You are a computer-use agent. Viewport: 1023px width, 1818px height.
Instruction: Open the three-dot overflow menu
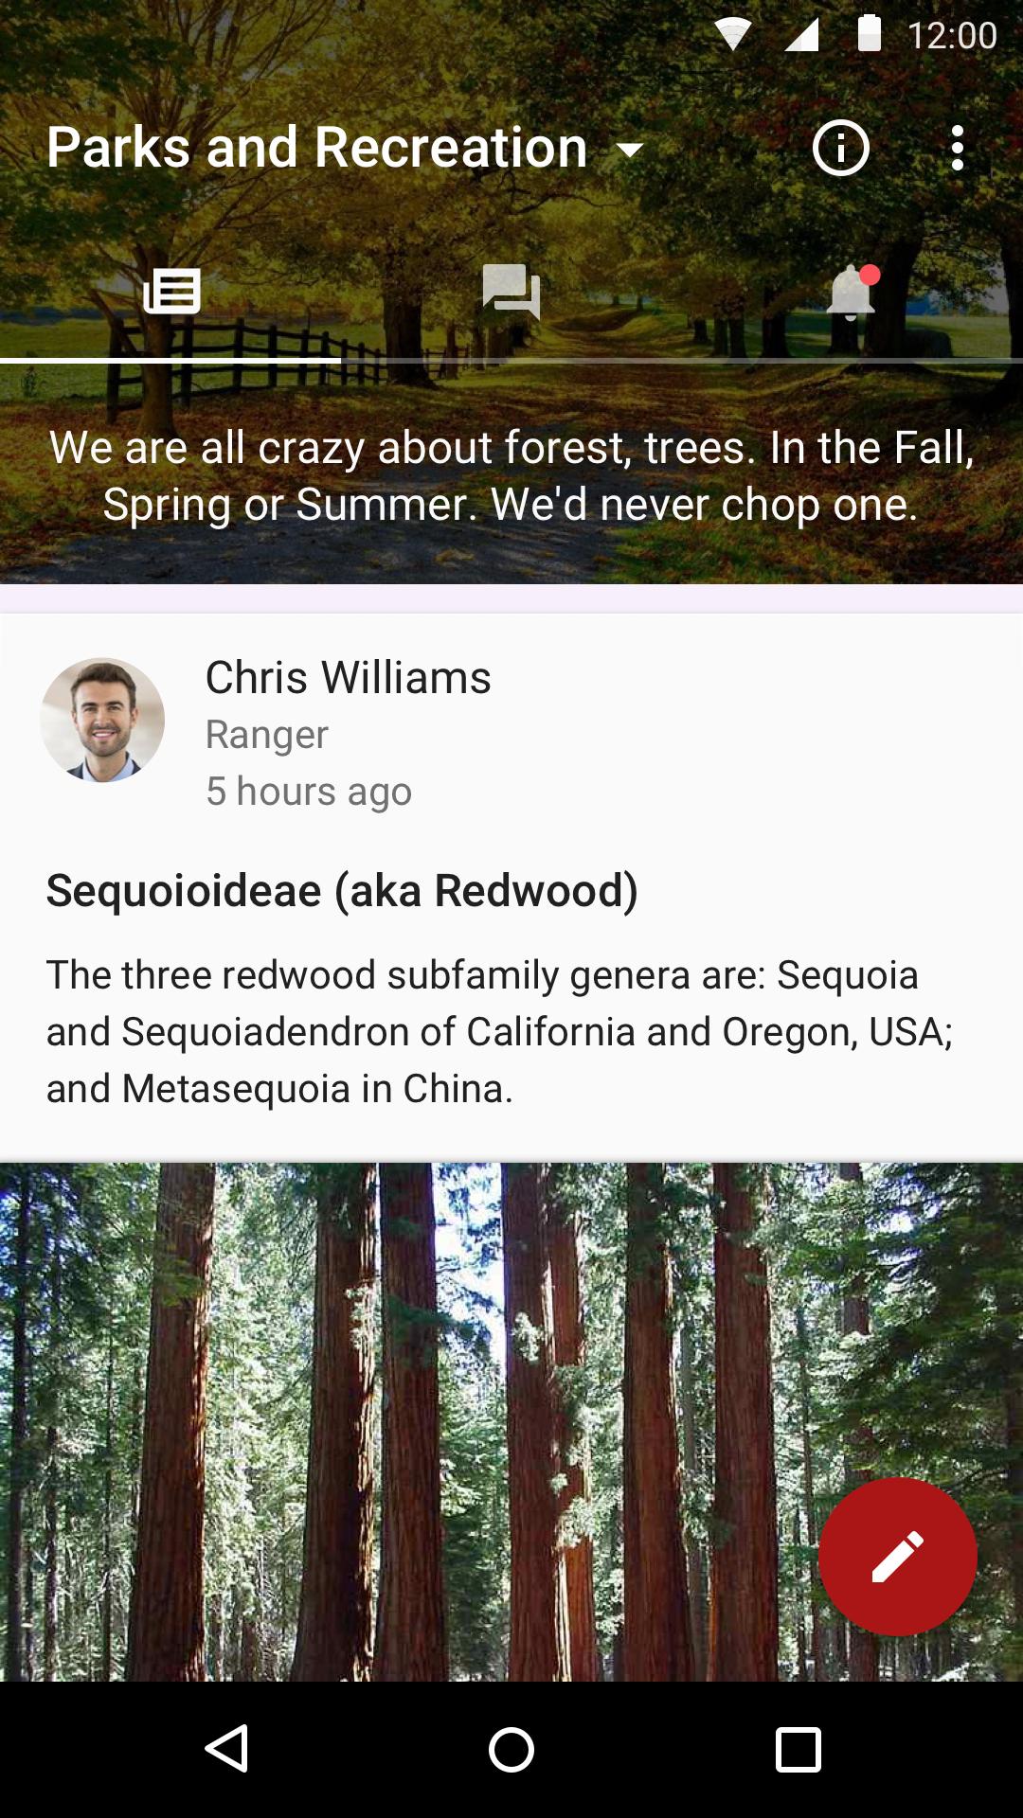pyautogui.click(x=958, y=149)
